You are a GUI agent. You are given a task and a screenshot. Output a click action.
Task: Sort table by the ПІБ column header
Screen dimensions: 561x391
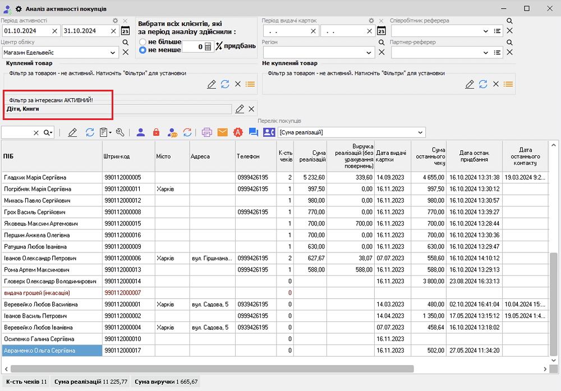[52, 157]
